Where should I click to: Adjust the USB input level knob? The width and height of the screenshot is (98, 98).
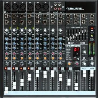(x=84, y=52)
